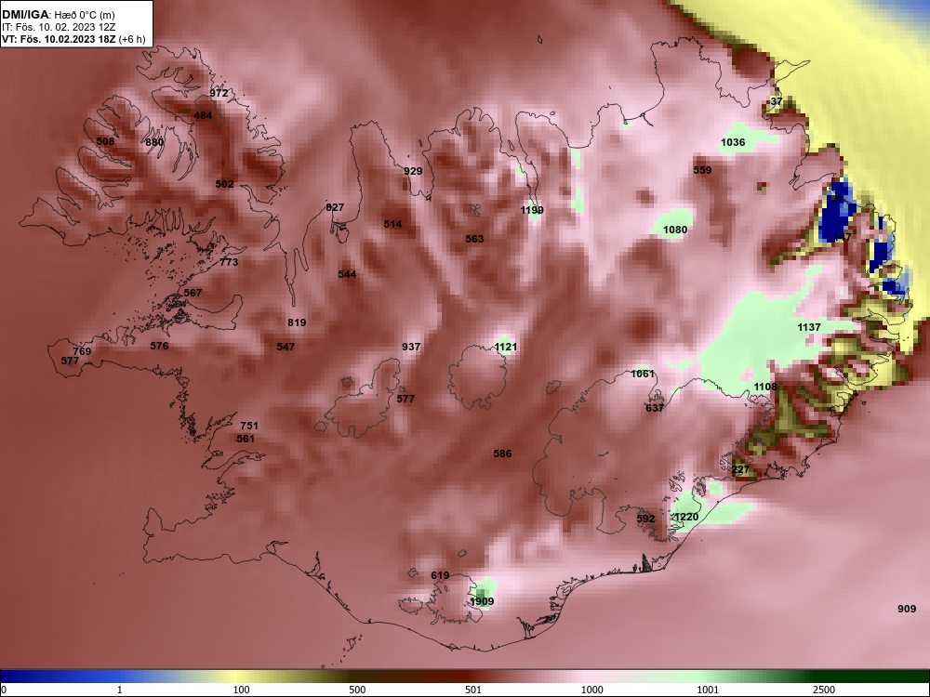Select the 559 map label
This screenshot has height=697, width=930.
tap(702, 170)
